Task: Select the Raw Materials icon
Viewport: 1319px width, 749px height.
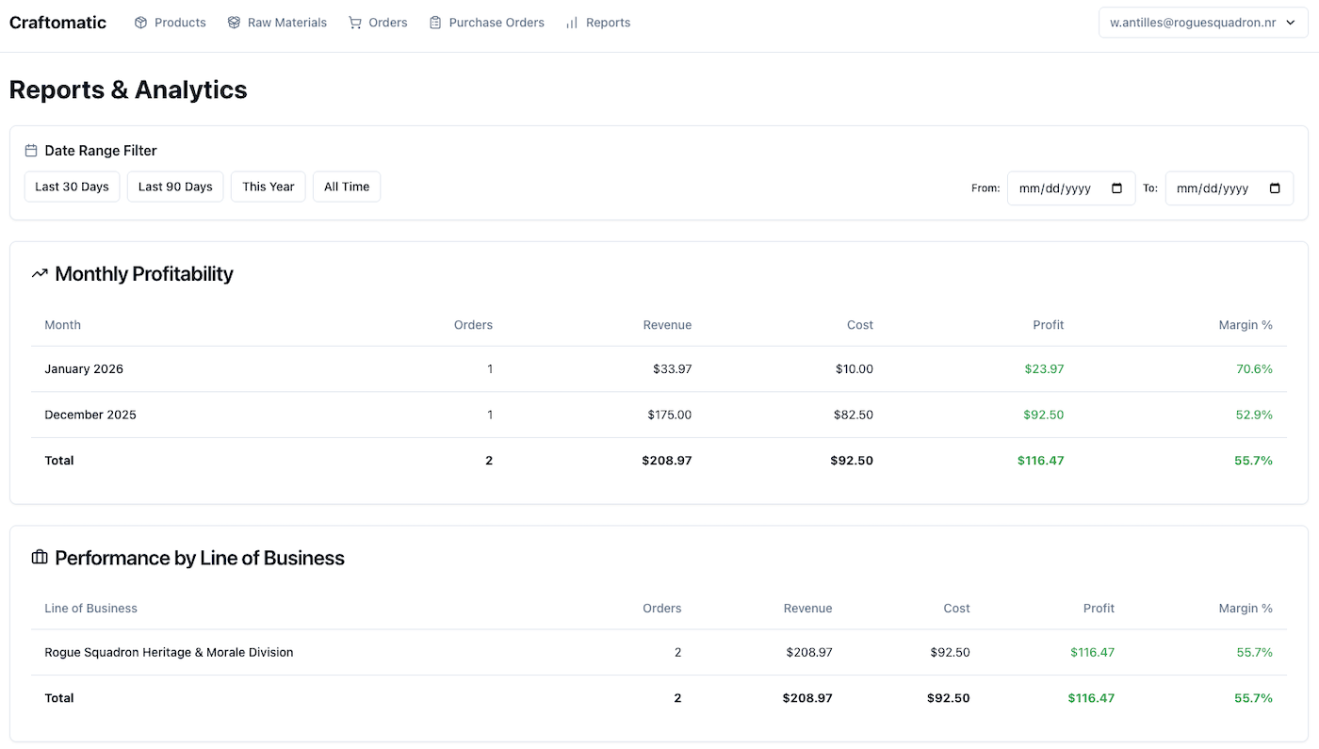Action: tap(233, 22)
